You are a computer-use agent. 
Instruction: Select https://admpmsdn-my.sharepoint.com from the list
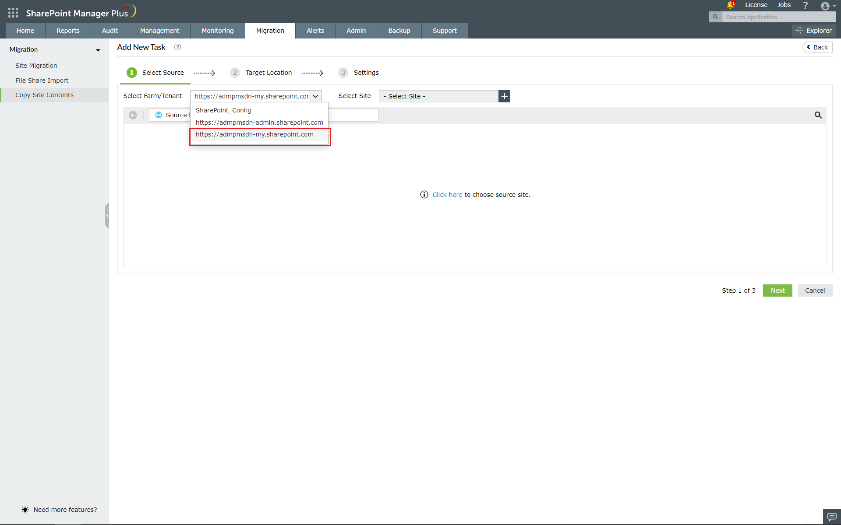pos(254,134)
